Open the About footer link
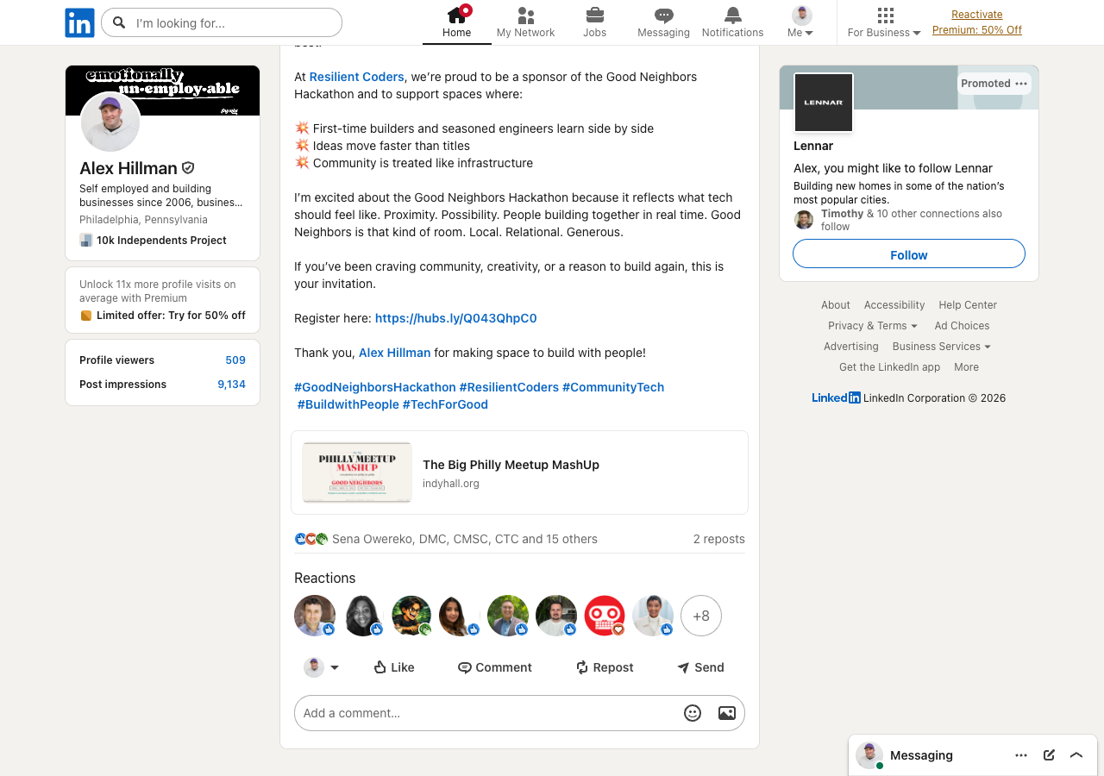The image size is (1104, 776). click(x=836, y=305)
